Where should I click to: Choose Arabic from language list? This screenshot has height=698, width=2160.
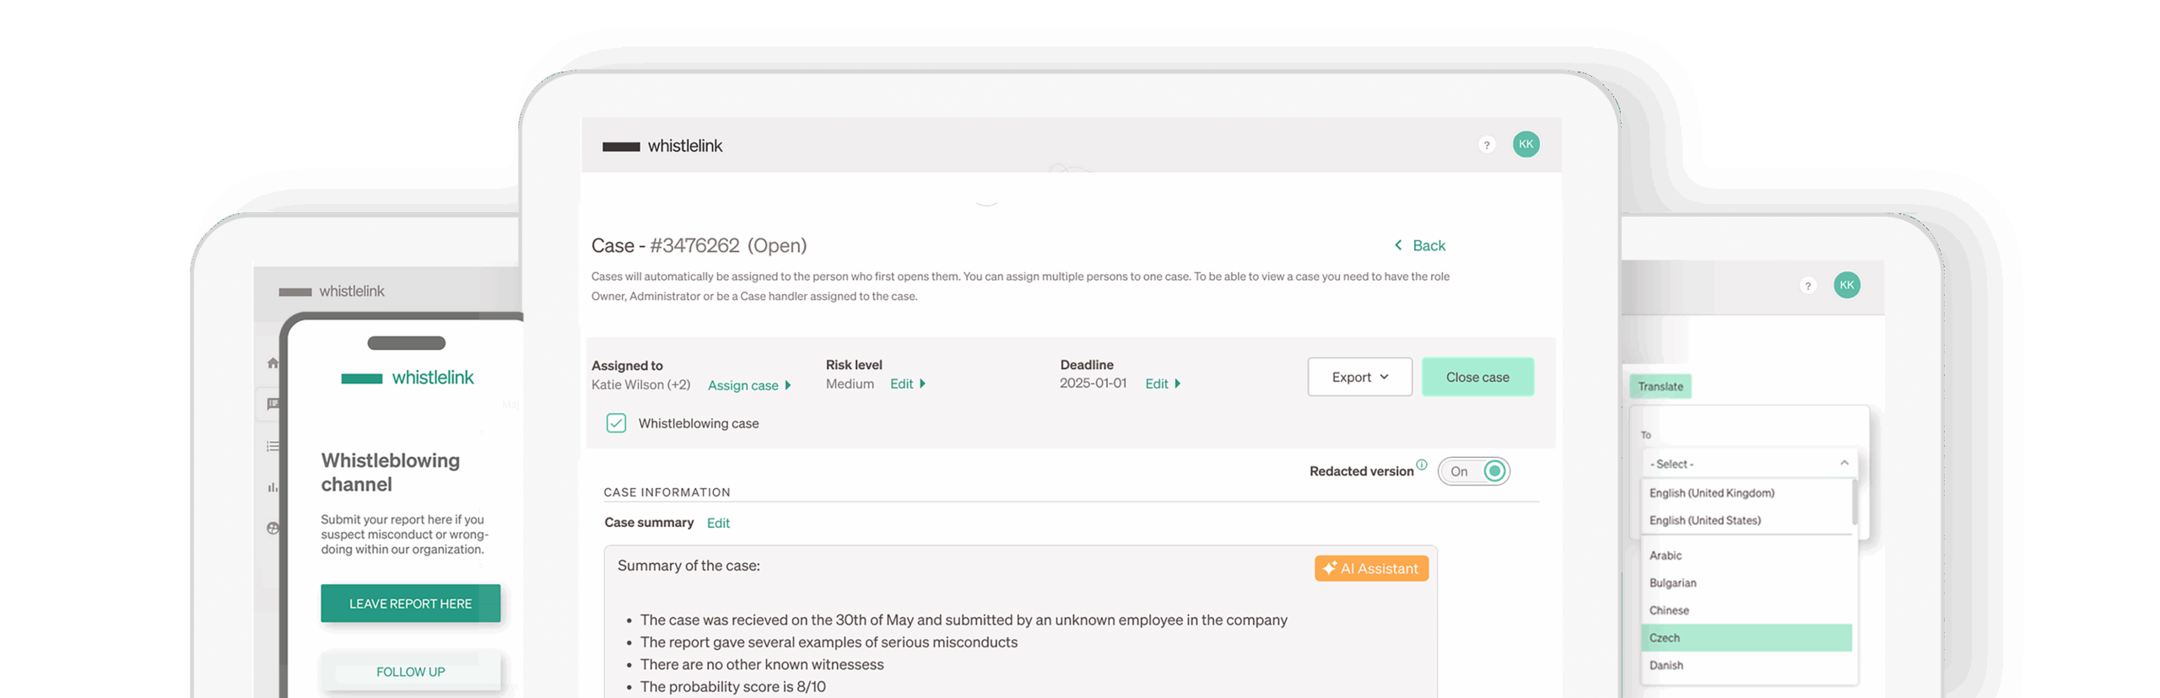(x=1664, y=556)
